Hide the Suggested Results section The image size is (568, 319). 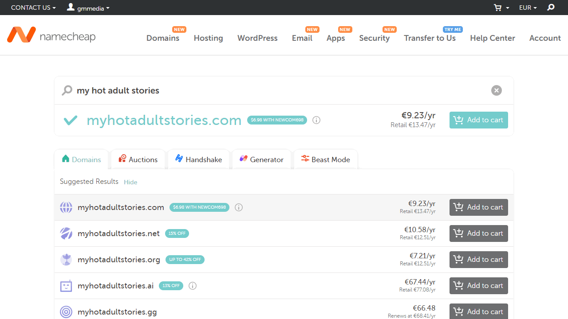130,182
